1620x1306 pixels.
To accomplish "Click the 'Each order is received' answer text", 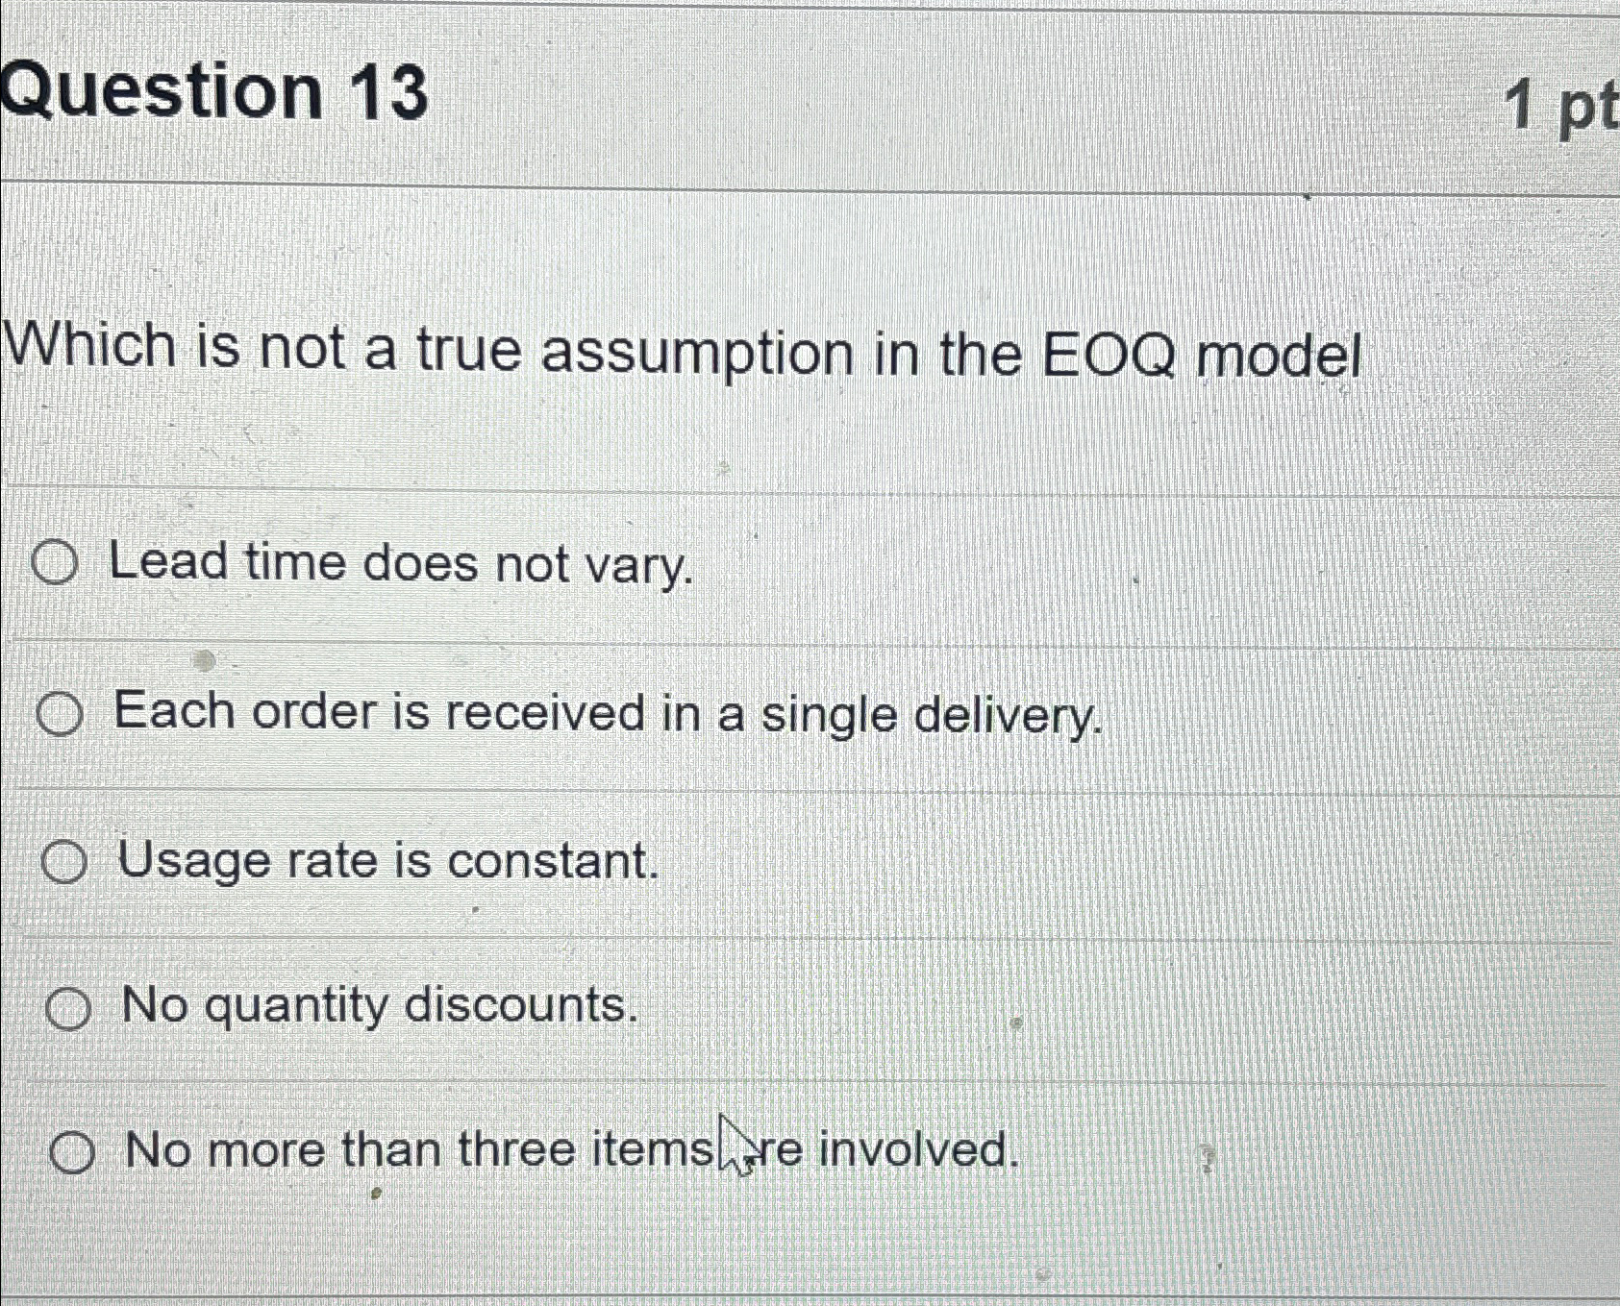I will (606, 713).
